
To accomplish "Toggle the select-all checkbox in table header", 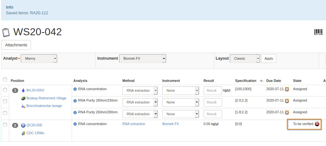I will coord(5,80).
